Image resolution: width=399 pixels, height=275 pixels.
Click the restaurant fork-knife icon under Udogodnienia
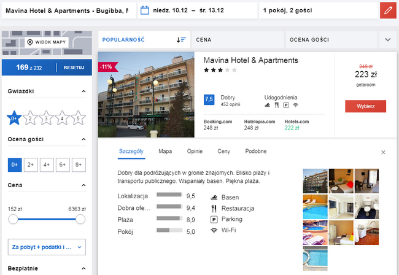pyautogui.click(x=277, y=105)
